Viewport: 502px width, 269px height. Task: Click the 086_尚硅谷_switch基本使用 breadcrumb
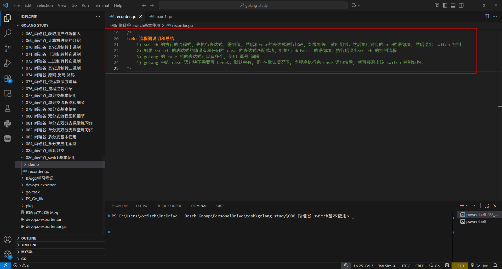pos(135,26)
